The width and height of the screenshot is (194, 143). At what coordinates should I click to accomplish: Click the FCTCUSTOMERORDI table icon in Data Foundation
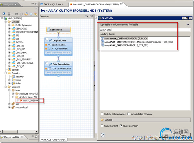(49, 68)
